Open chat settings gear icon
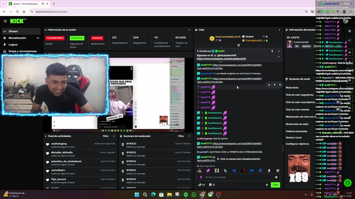 pyautogui.click(x=267, y=185)
